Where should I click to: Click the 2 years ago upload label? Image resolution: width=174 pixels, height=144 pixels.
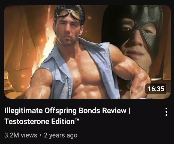(61, 136)
